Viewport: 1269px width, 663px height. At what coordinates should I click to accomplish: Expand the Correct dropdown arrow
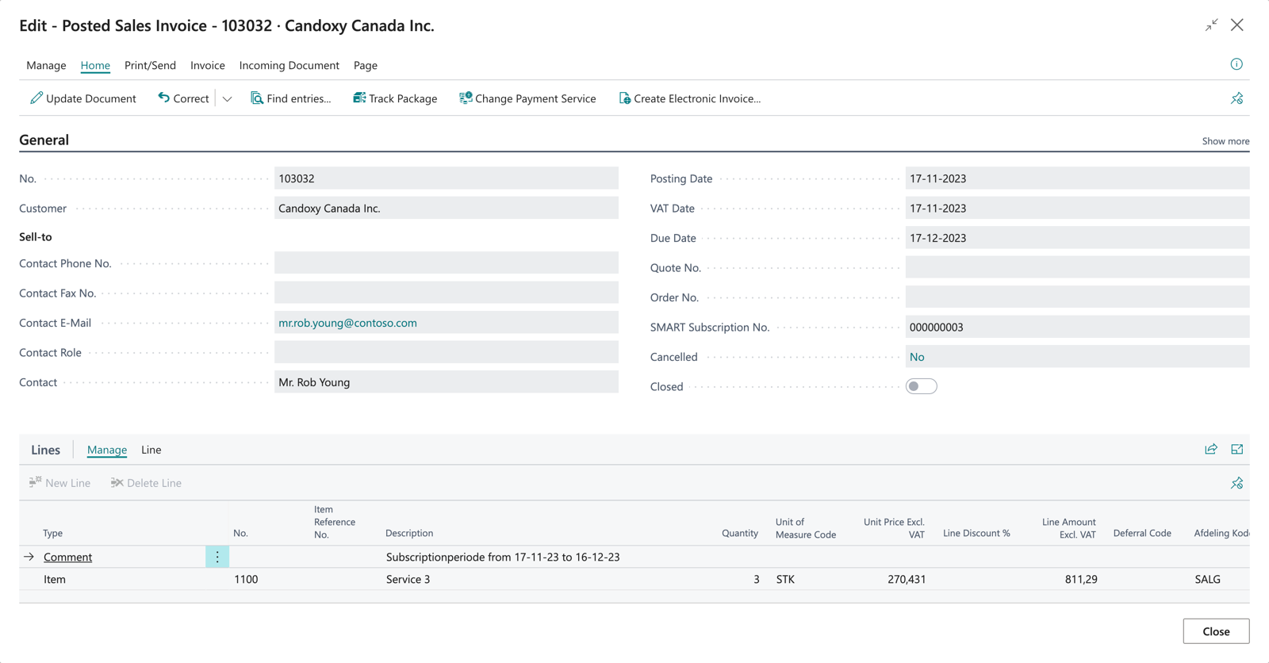click(x=228, y=99)
